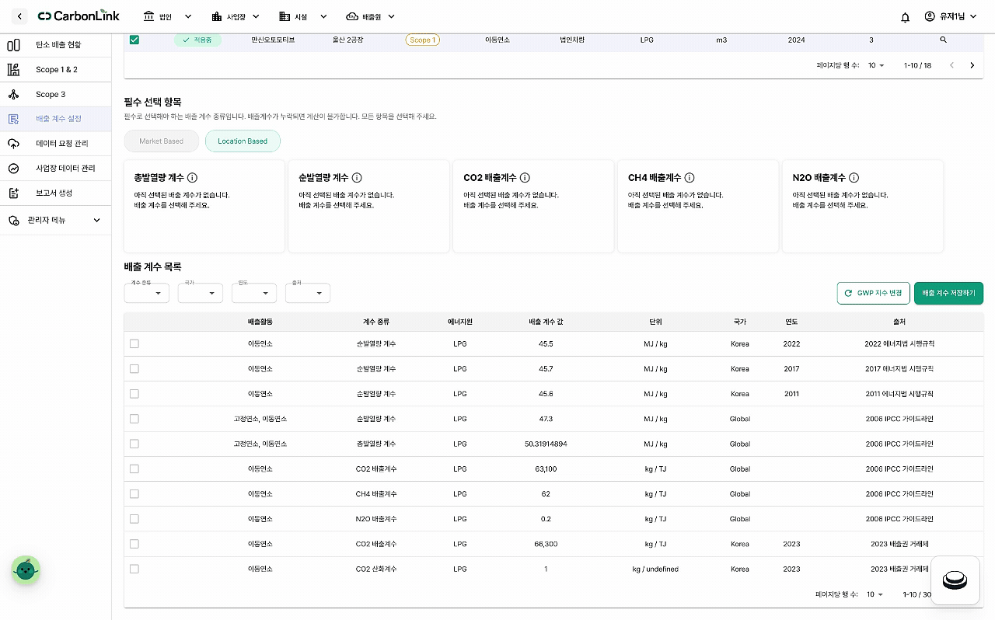Switch to the Market Based tab
Image resolution: width=995 pixels, height=620 pixels.
pos(162,141)
